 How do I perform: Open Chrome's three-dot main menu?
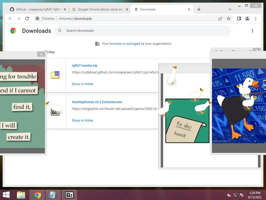pos(256,18)
